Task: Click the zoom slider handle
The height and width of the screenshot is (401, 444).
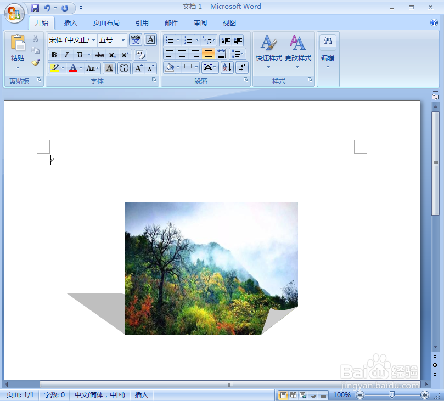Action: click(392, 394)
